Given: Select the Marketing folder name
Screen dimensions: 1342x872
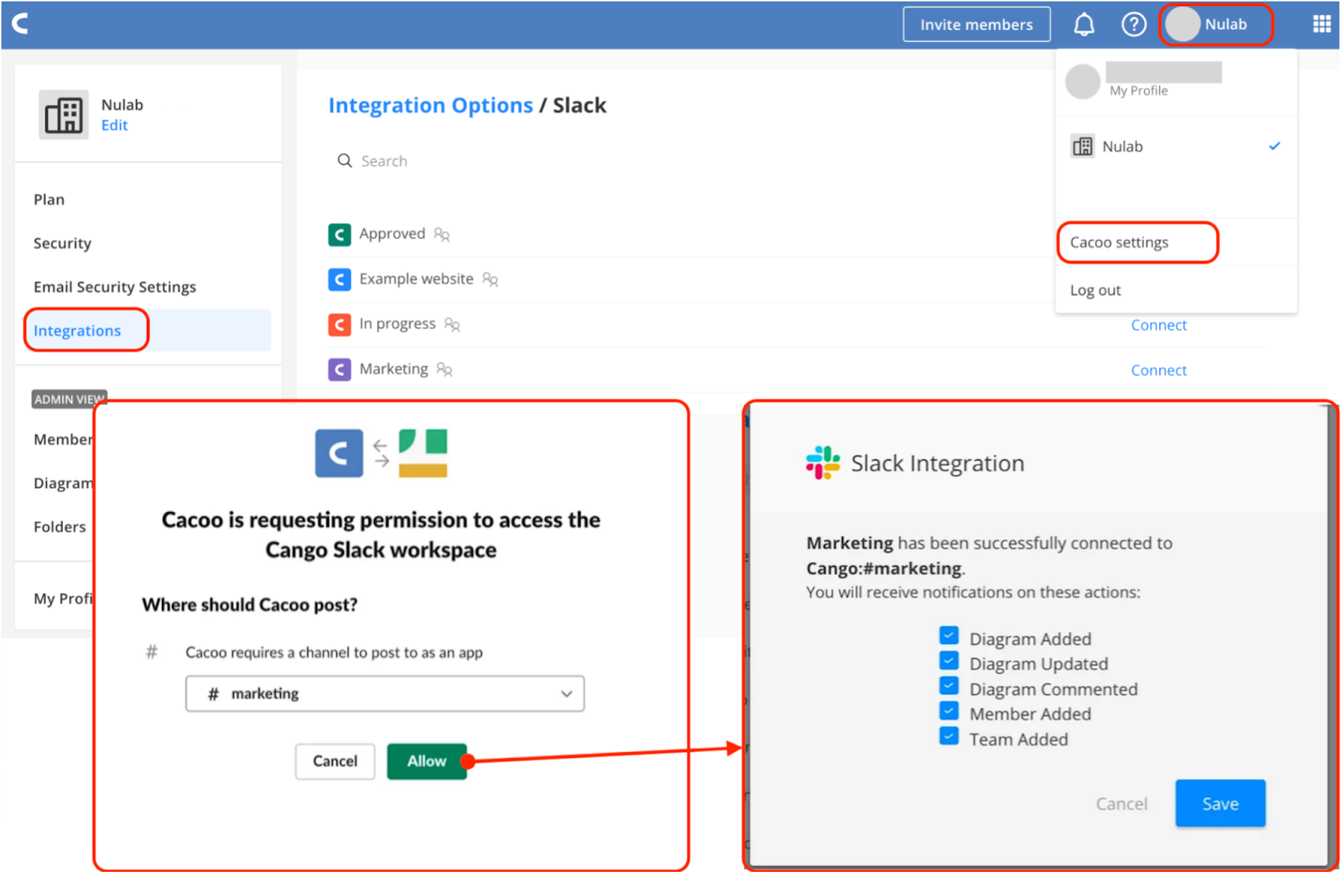Looking at the screenshot, I should pyautogui.click(x=393, y=369).
